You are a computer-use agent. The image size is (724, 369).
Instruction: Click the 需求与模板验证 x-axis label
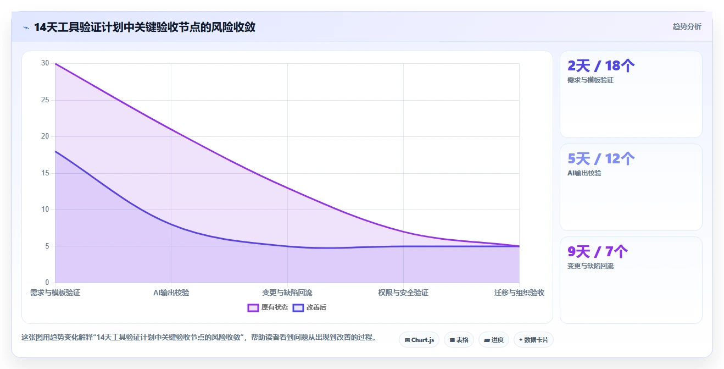pos(55,293)
